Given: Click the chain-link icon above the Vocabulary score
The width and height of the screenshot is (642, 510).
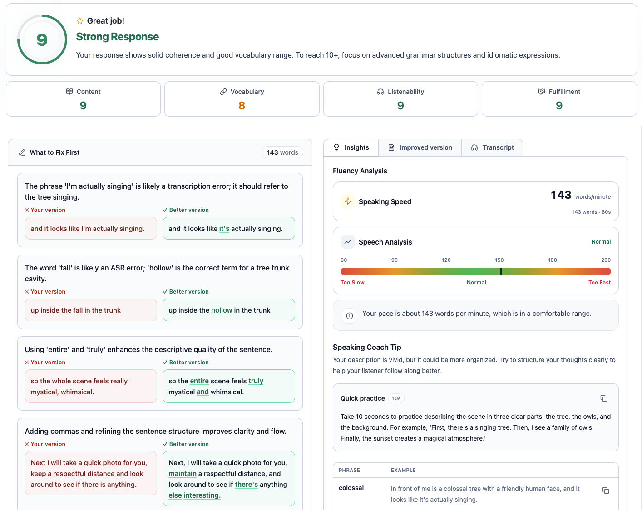Looking at the screenshot, I should (x=223, y=91).
